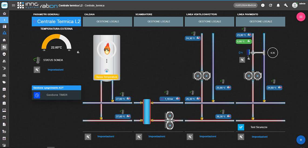Click the wrench icon in top bar
The width and height of the screenshot is (308, 148).
point(286,5)
